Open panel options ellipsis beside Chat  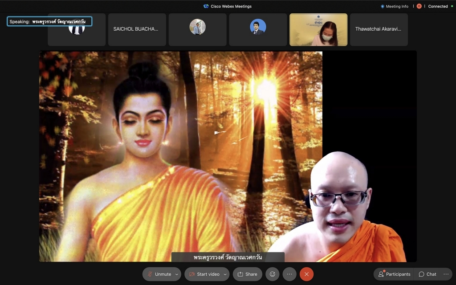coord(446,274)
